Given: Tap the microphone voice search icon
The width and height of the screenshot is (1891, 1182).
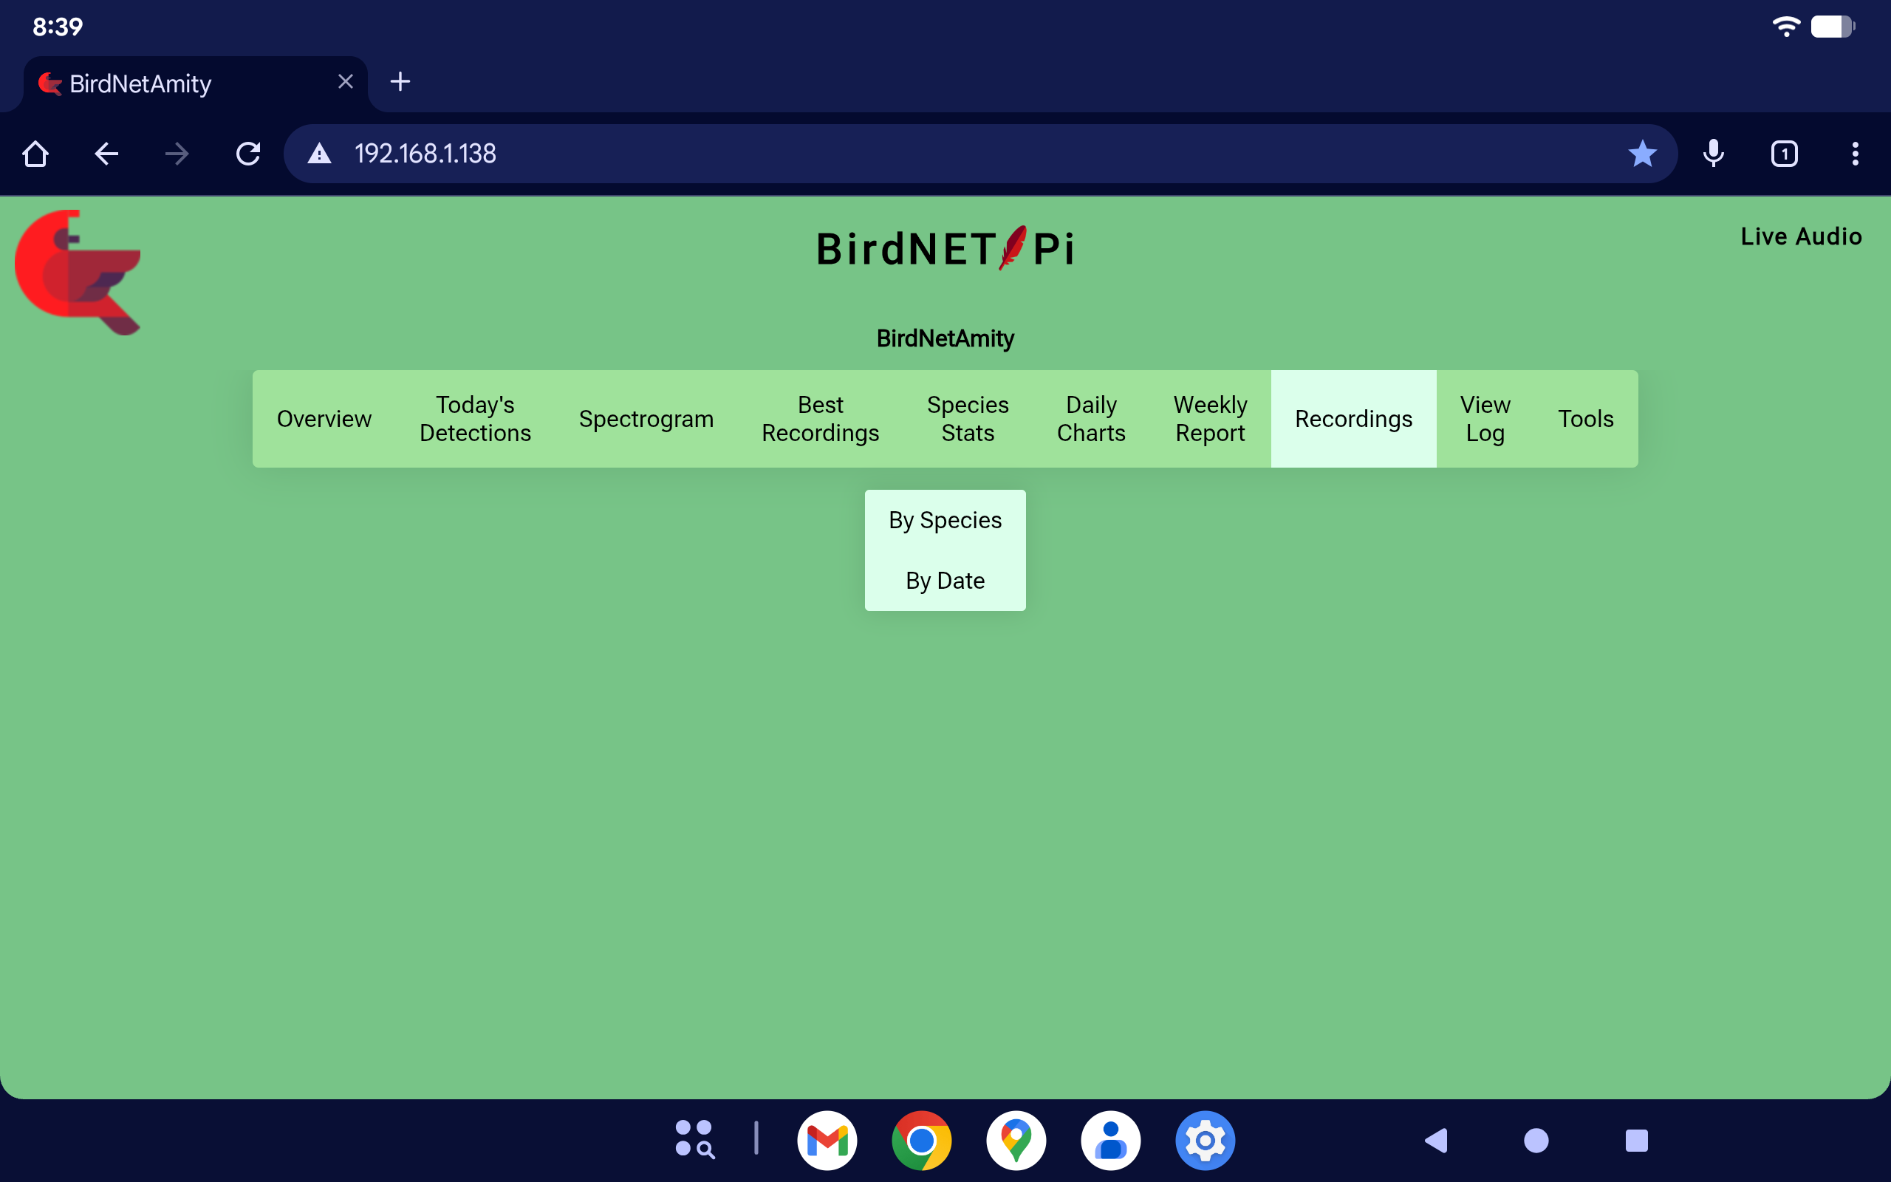Looking at the screenshot, I should coord(1713,154).
